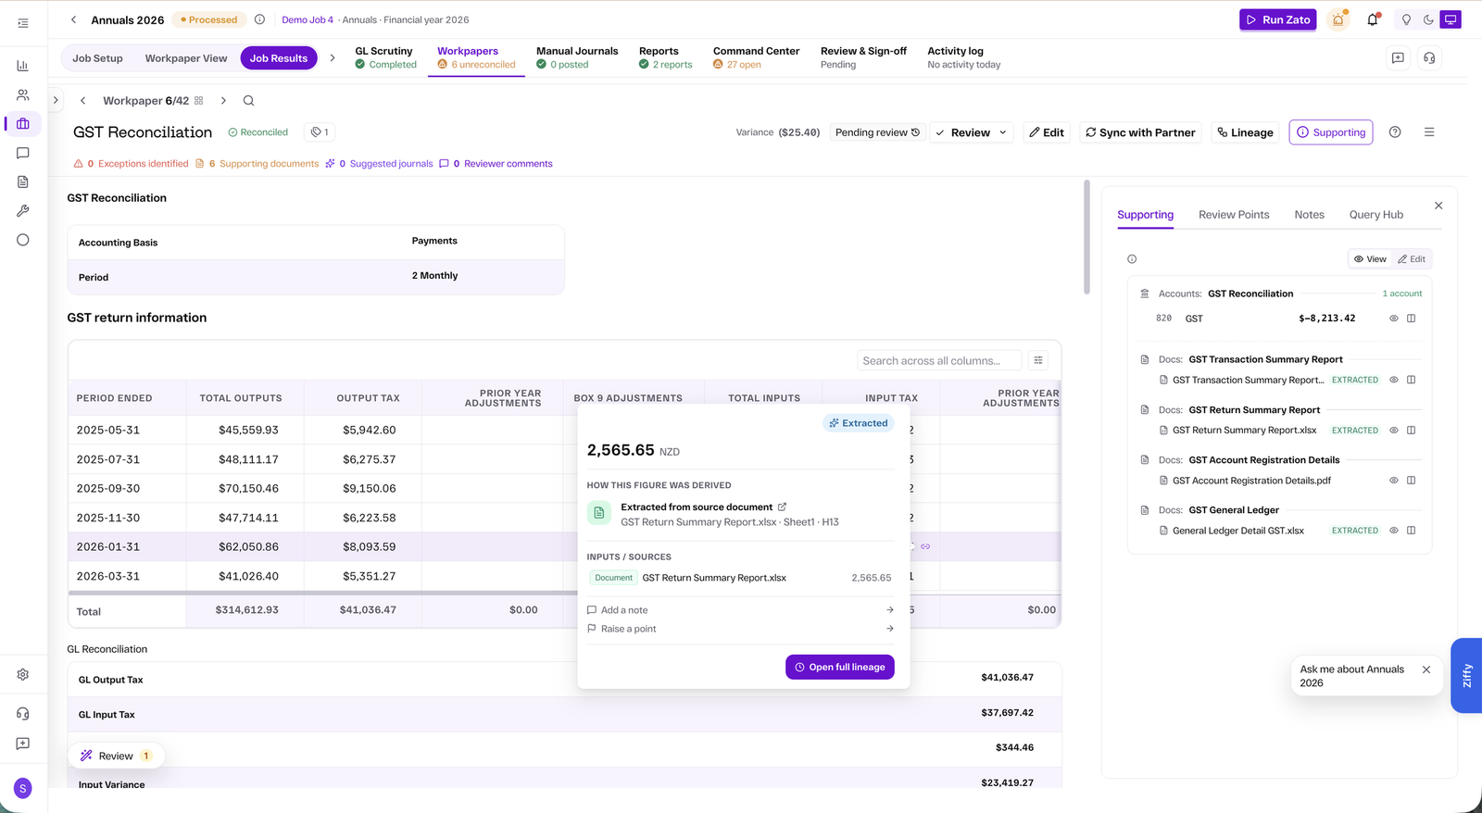
Task: Open the notifications bell
Action: tap(1372, 19)
